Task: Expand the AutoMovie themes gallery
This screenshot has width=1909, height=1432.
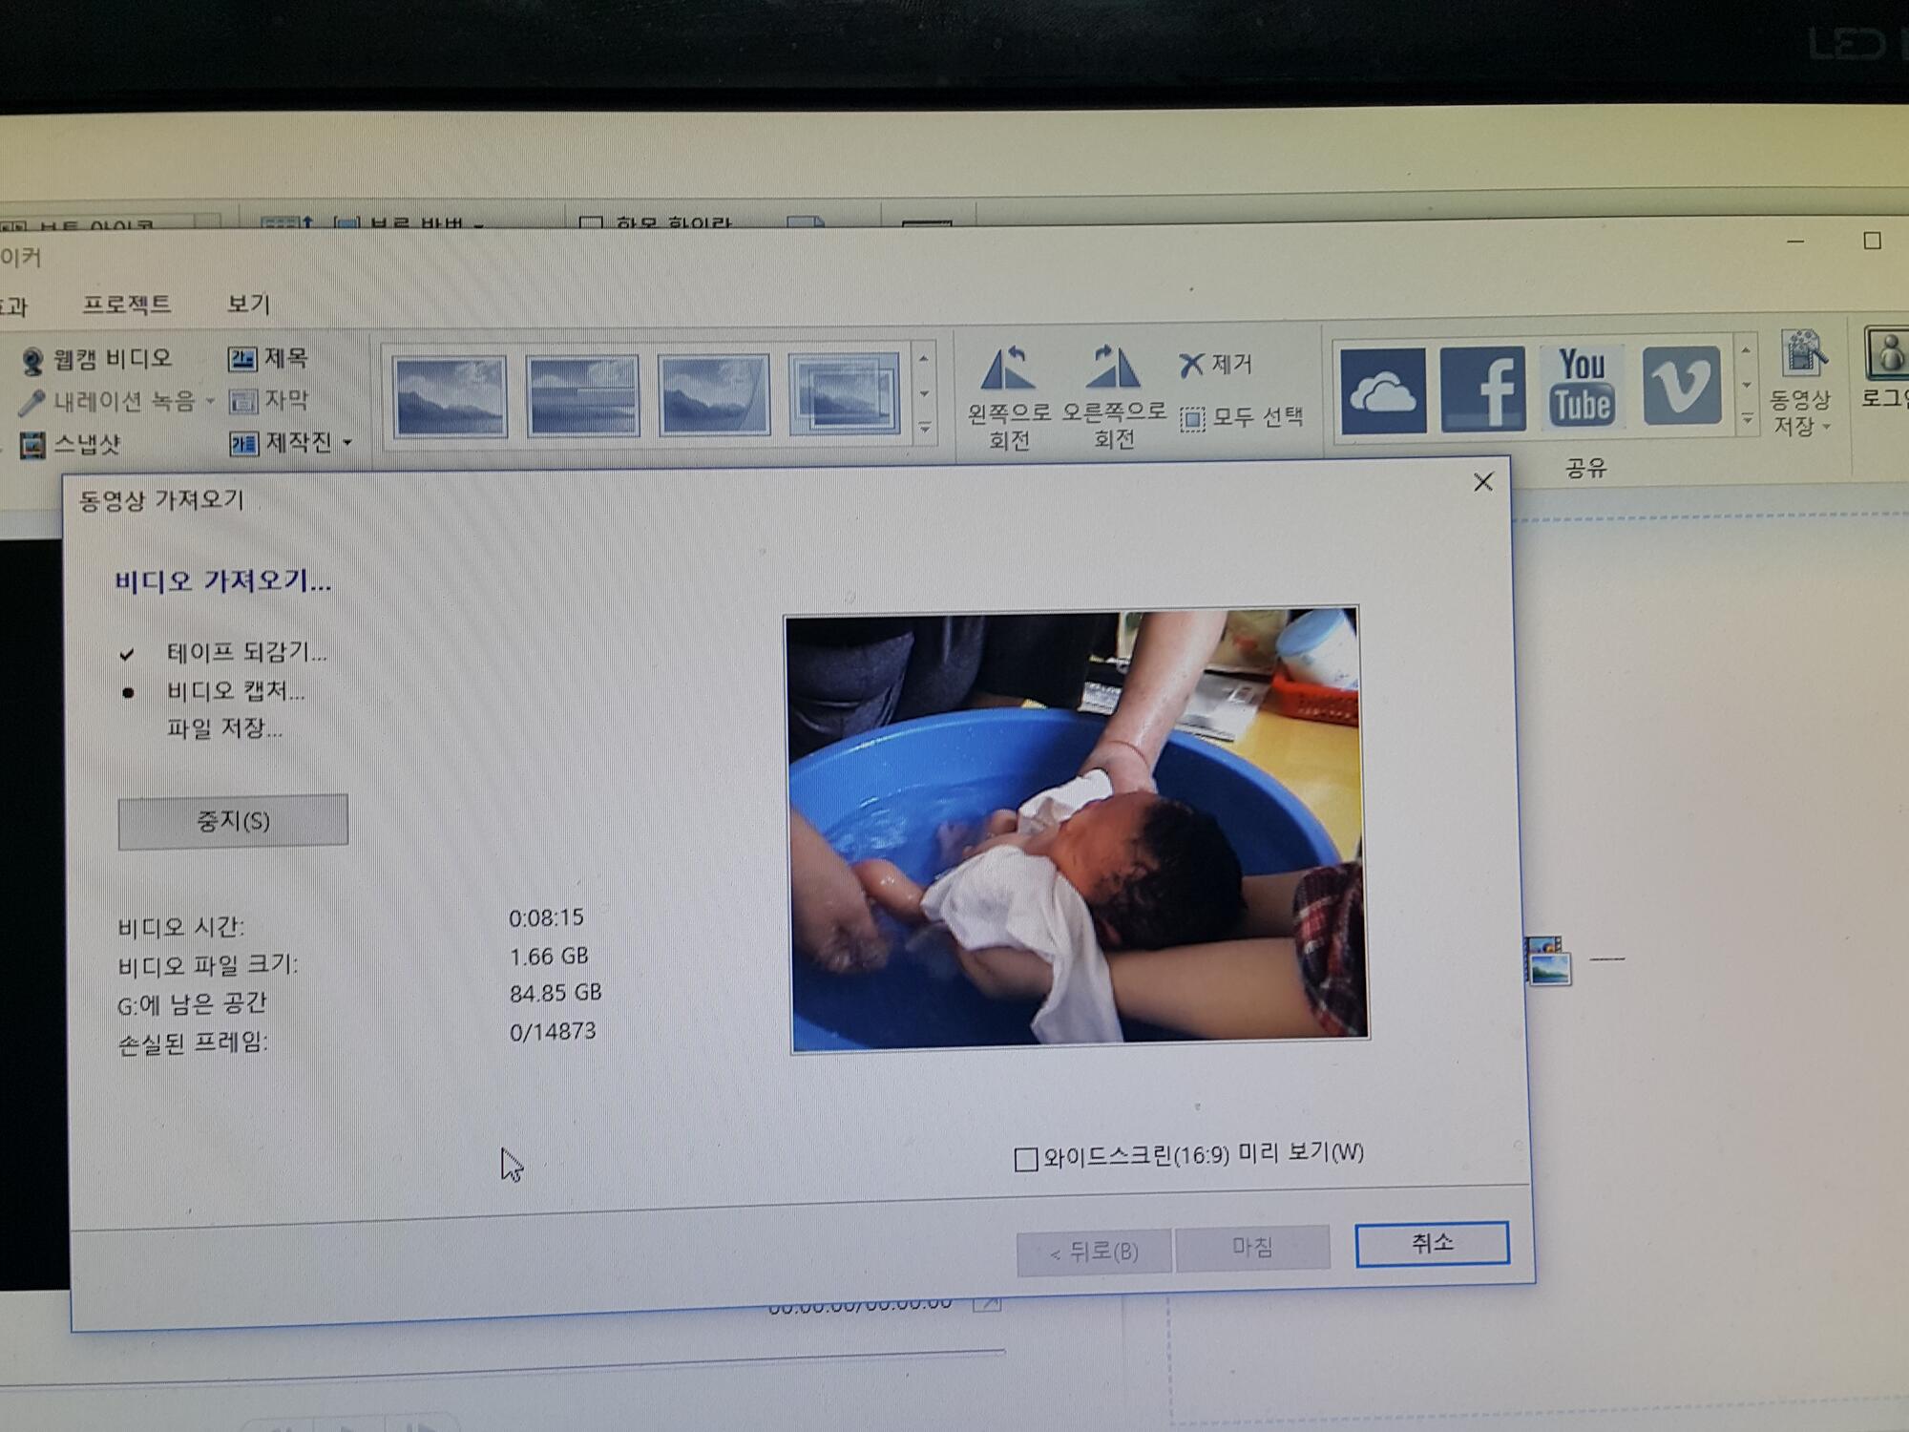Action: (x=924, y=430)
